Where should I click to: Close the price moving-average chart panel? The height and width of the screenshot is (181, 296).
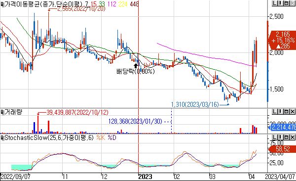coord(292,3)
